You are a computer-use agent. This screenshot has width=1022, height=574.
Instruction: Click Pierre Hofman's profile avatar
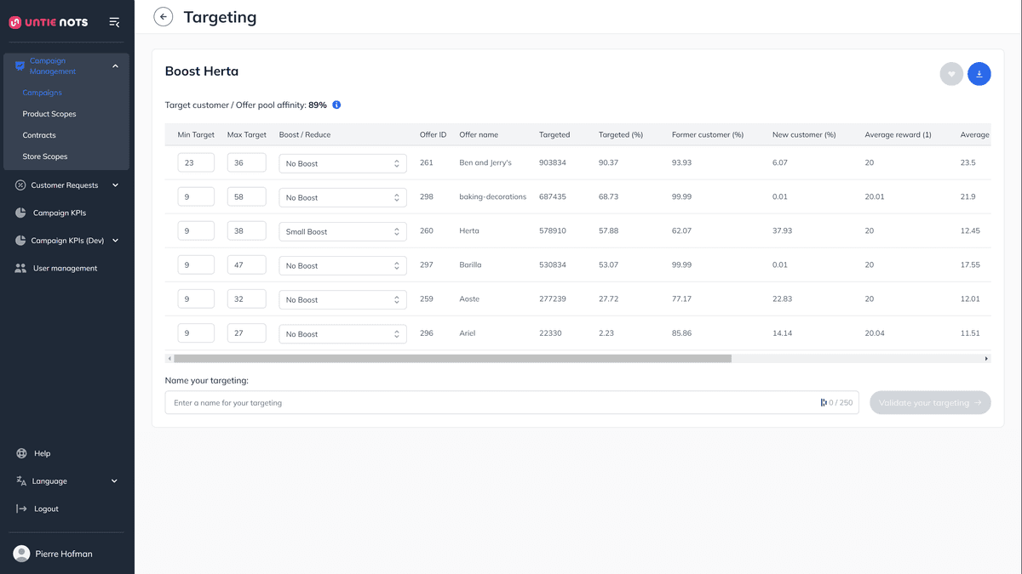click(x=21, y=554)
